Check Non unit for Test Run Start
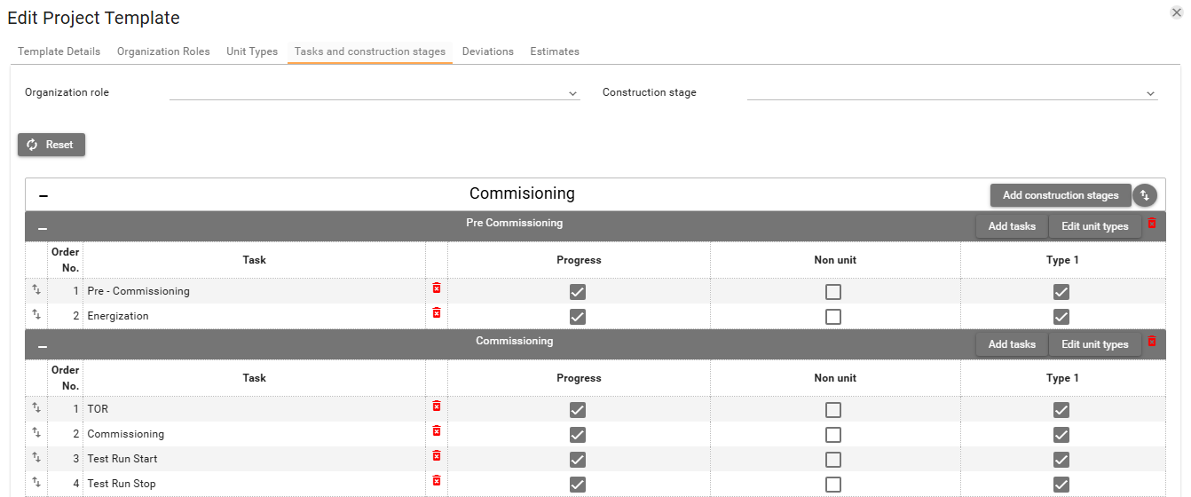Screen dimensions: 1191x497 [833, 460]
